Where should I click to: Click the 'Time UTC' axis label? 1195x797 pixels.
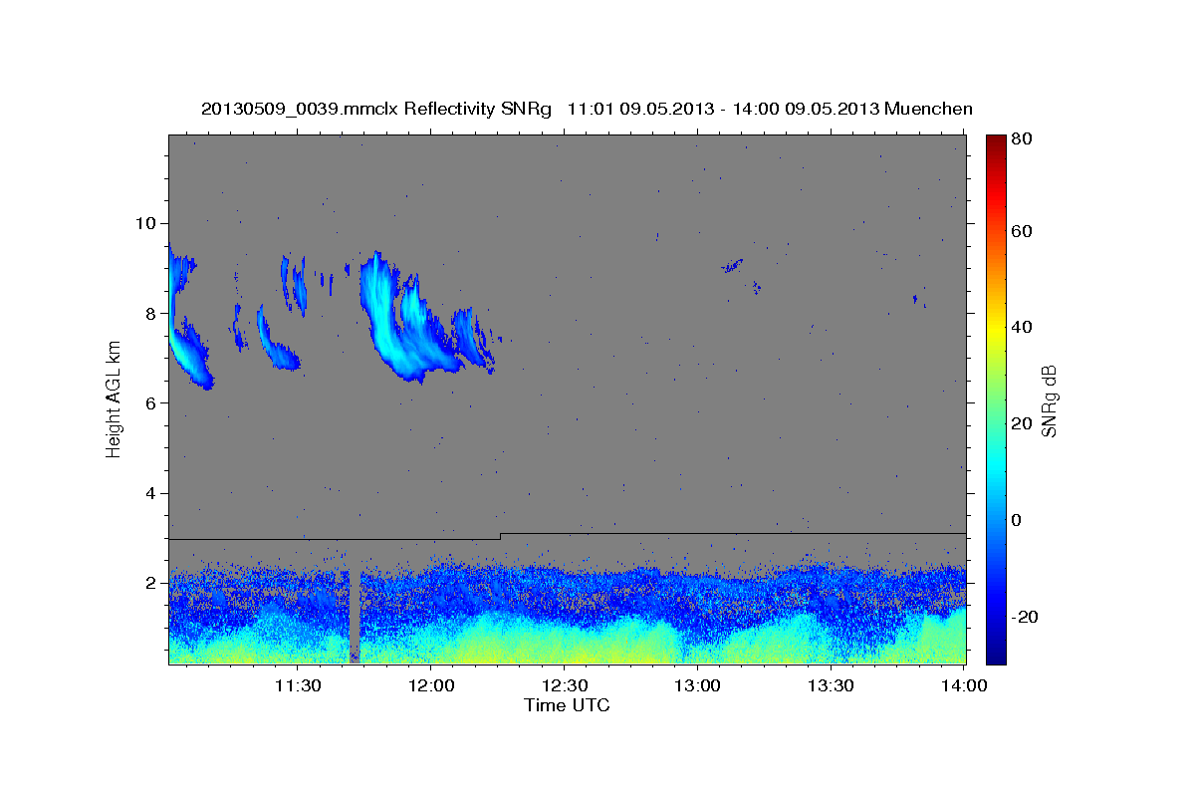(567, 705)
